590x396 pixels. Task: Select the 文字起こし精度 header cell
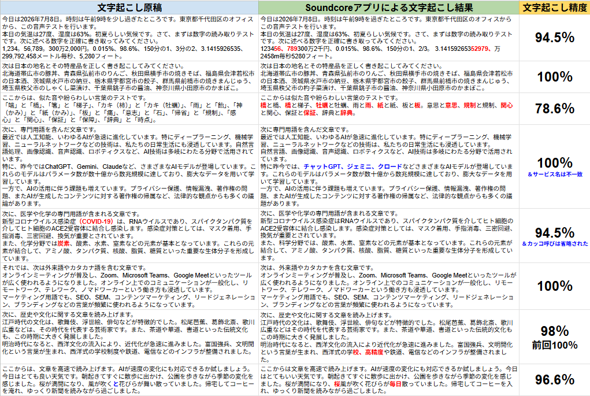click(x=555, y=8)
